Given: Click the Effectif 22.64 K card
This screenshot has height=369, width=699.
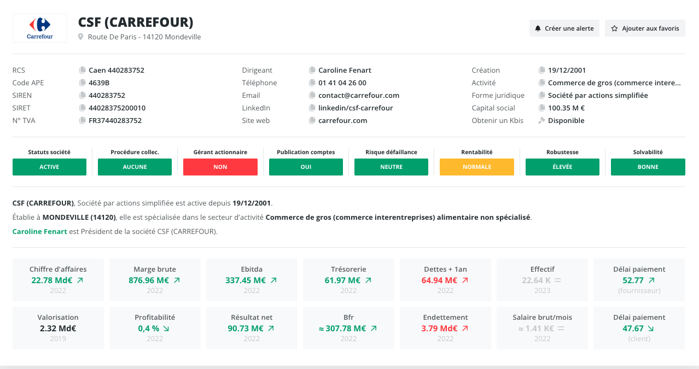Looking at the screenshot, I should (542, 280).
